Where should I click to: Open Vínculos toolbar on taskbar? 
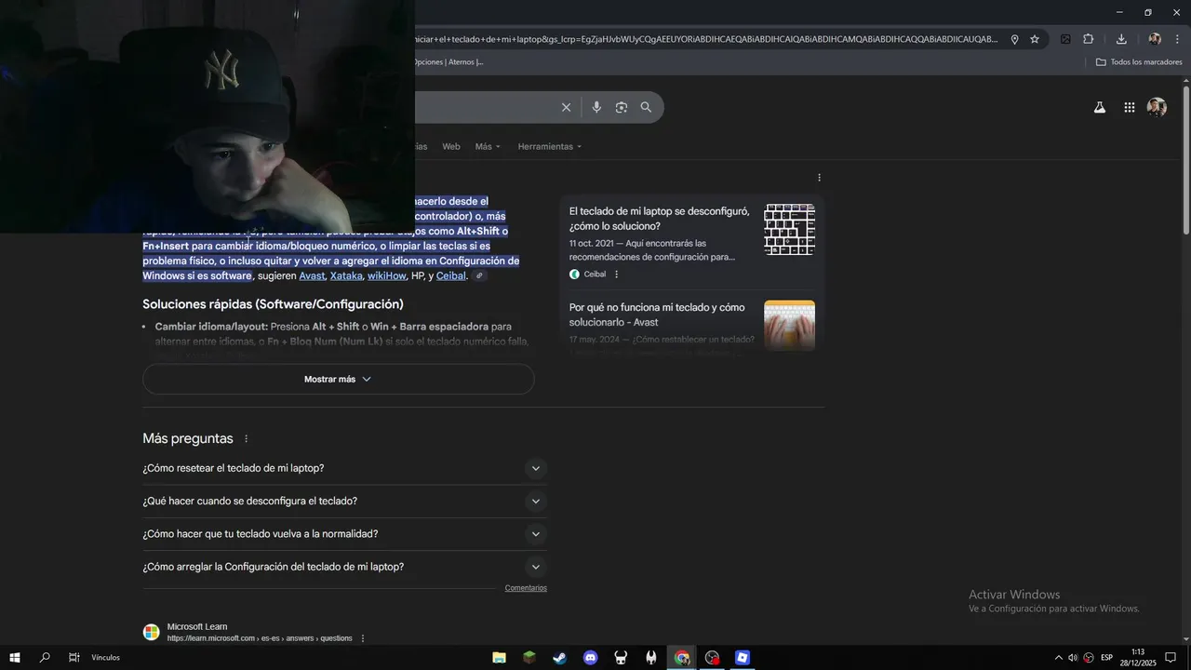click(105, 658)
